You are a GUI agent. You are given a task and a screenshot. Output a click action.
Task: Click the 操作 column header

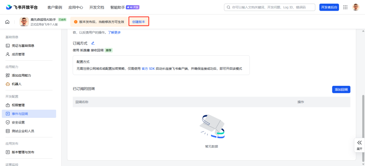[x=301, y=102]
